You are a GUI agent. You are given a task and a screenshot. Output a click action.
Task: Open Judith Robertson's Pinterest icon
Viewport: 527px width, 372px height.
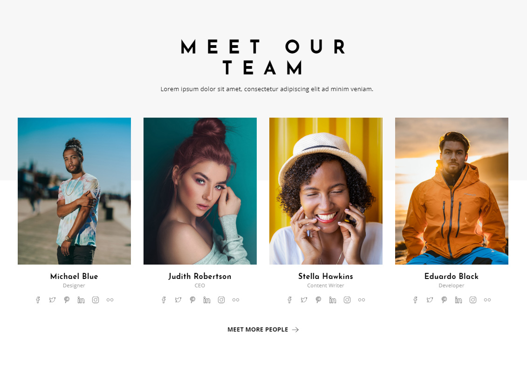tap(192, 300)
